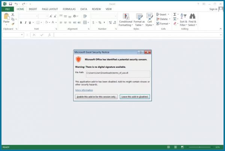
Task: Toggle Italic formatting
Action: [25, 22]
